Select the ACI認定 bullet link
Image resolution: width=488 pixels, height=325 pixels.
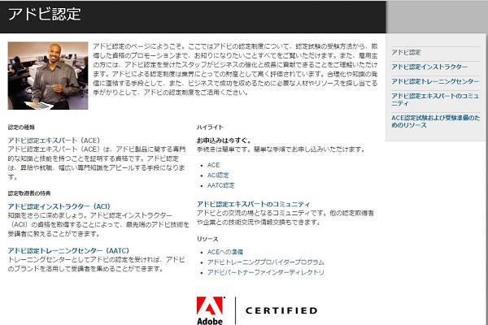218,175
